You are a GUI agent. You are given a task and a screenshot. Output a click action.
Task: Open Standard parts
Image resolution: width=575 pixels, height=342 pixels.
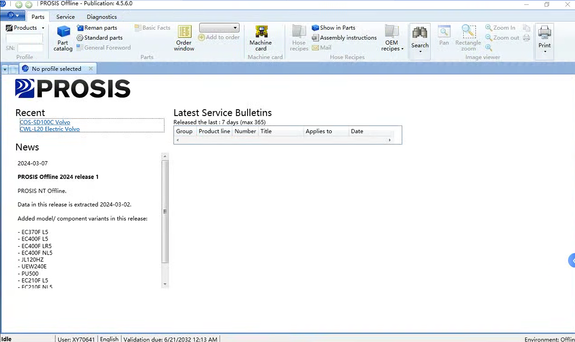[x=100, y=38]
